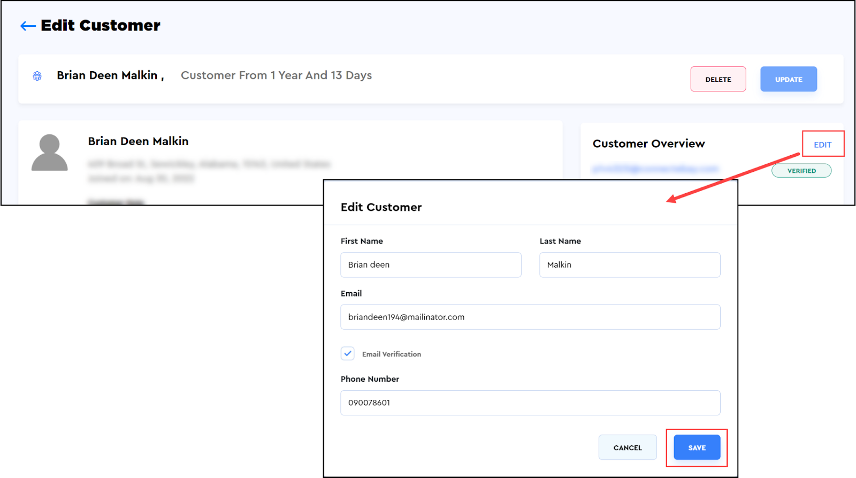The height and width of the screenshot is (478, 856).
Task: Click the gray avatar placeholder image
Action: (x=50, y=153)
